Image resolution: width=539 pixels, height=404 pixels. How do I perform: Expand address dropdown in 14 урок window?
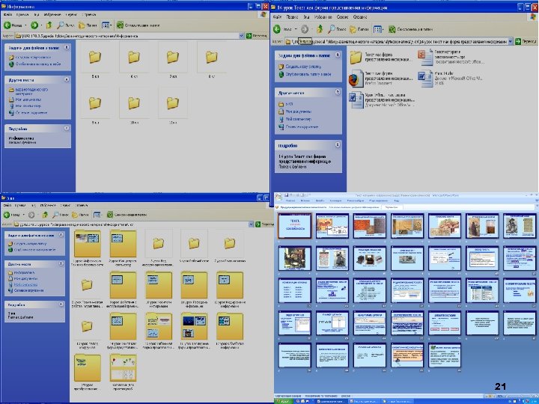tap(510, 41)
